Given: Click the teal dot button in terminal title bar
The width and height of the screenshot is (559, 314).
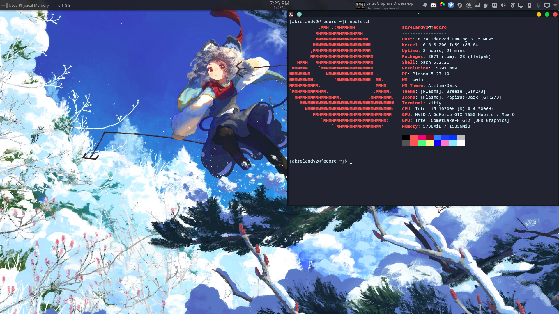Looking at the screenshot, I should coord(299,14).
